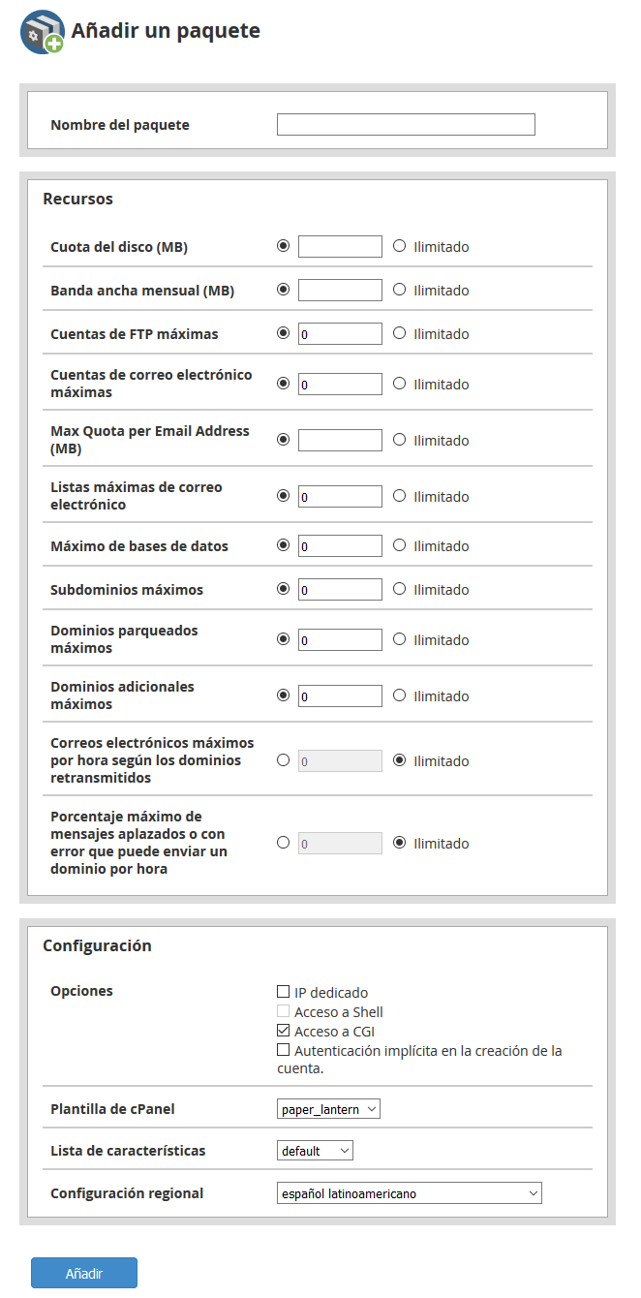Image resolution: width=641 pixels, height=1298 pixels.
Task: Click the package icon beside Añadir un paquete
Action: [x=42, y=33]
